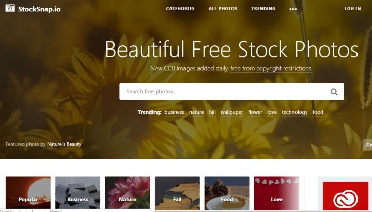The image size is (372, 212).
Task: Choose the technology trending tag
Action: [295, 112]
